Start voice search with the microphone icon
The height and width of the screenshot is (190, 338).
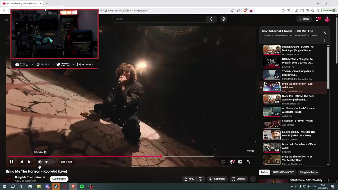pos(224,19)
